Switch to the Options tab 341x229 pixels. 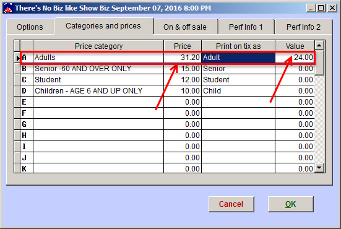[x=30, y=27]
